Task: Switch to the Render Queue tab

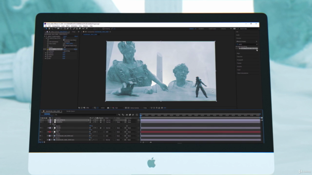Action: pos(70,111)
